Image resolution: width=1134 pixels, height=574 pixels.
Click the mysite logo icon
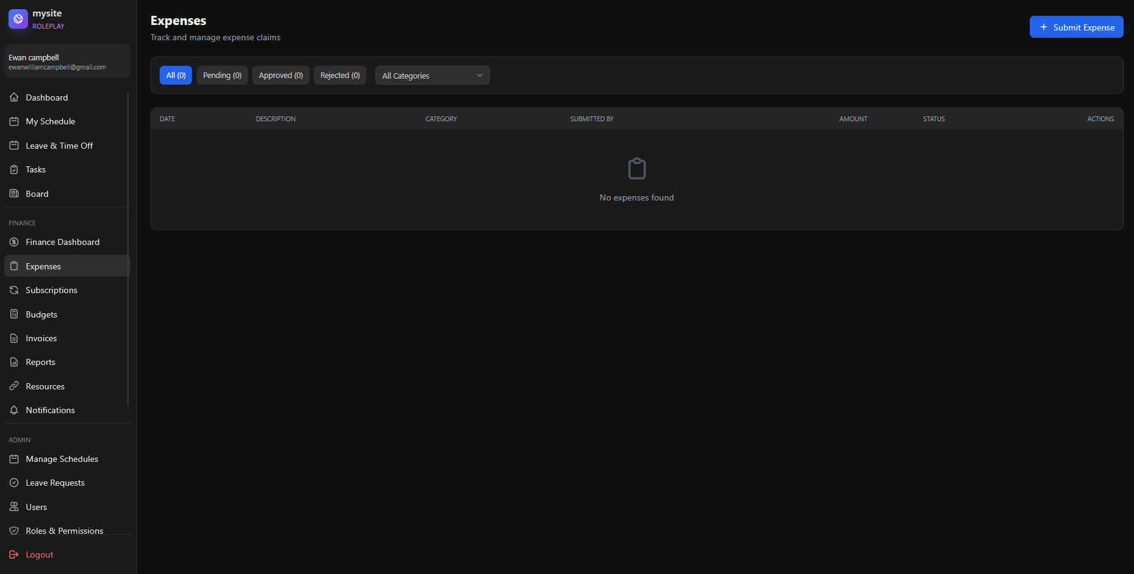pyautogui.click(x=18, y=19)
